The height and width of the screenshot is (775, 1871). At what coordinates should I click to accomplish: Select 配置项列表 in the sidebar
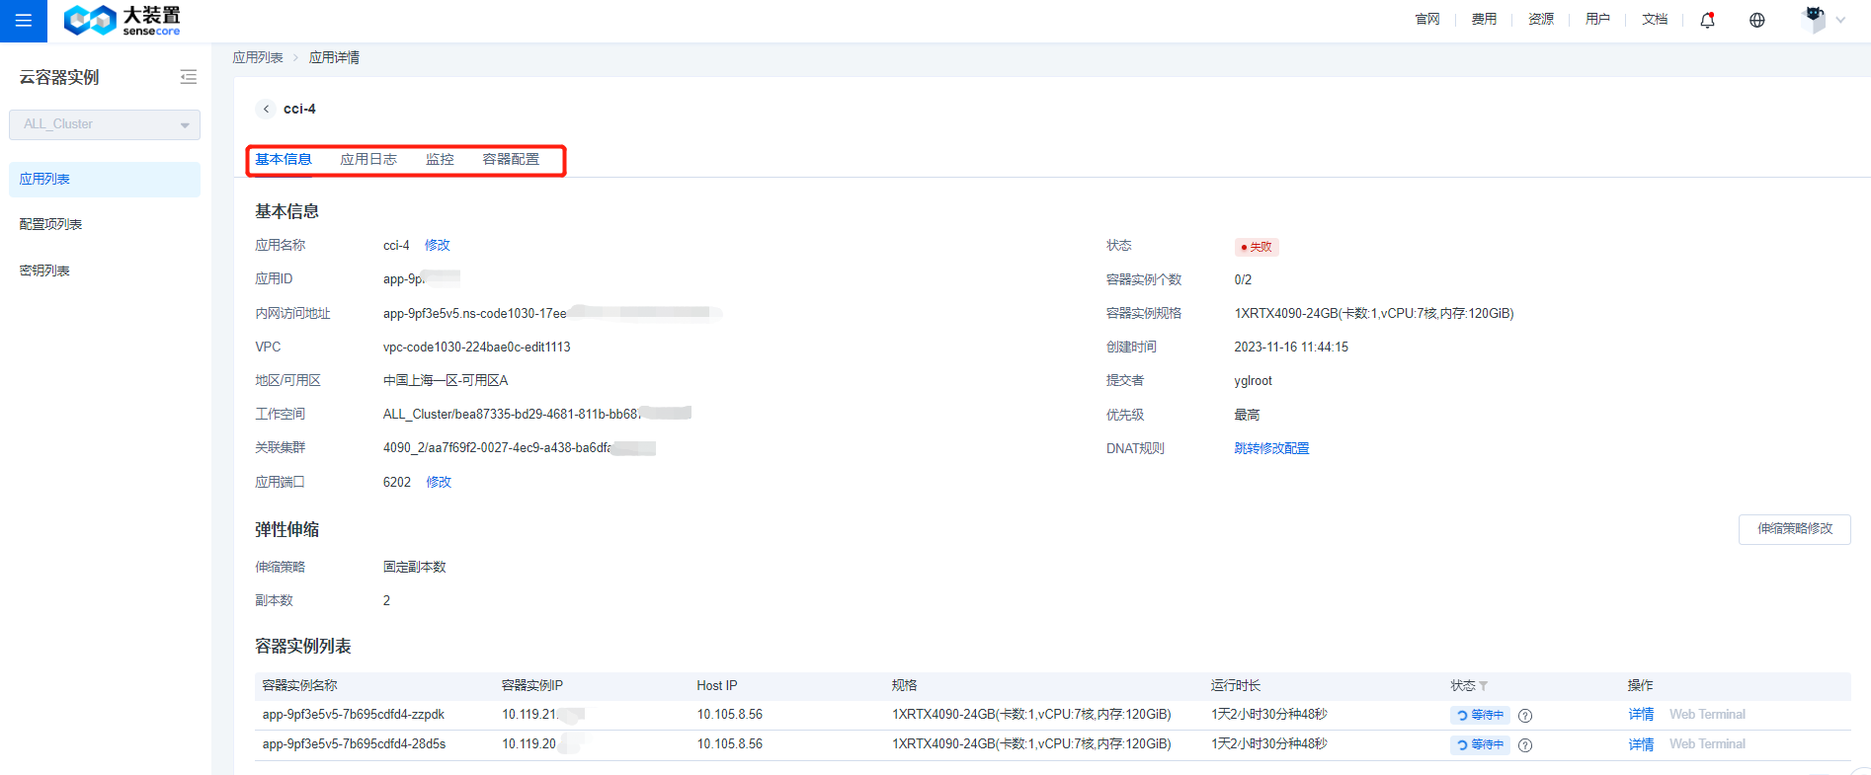tap(51, 224)
